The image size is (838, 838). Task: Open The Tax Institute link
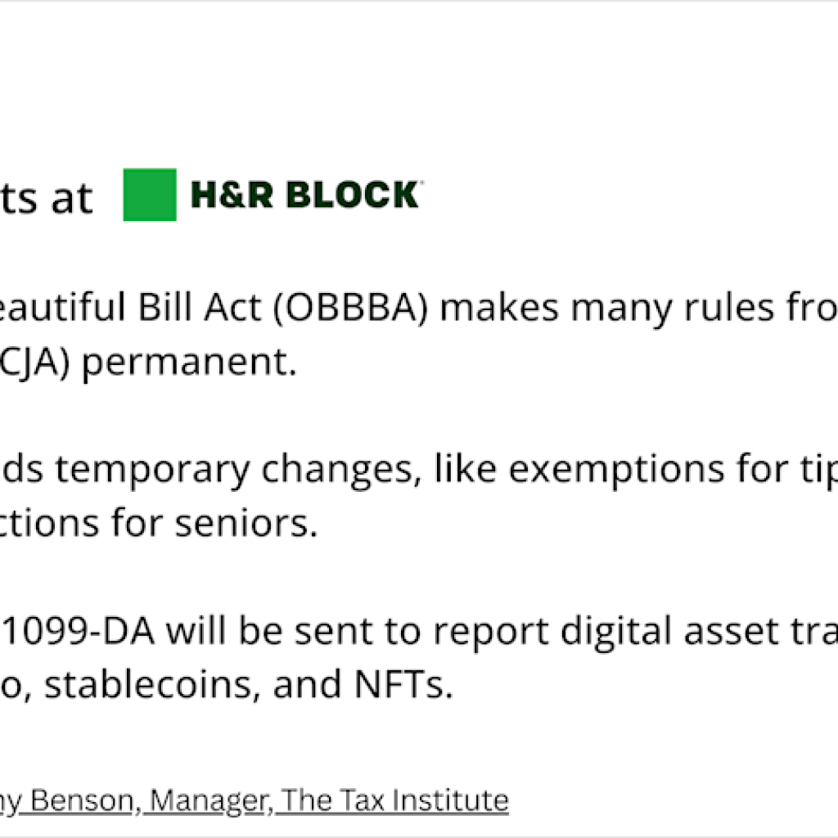392,799
